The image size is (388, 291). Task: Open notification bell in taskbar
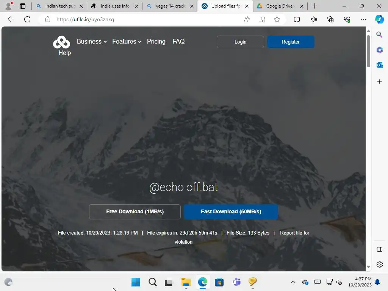pos(378,282)
